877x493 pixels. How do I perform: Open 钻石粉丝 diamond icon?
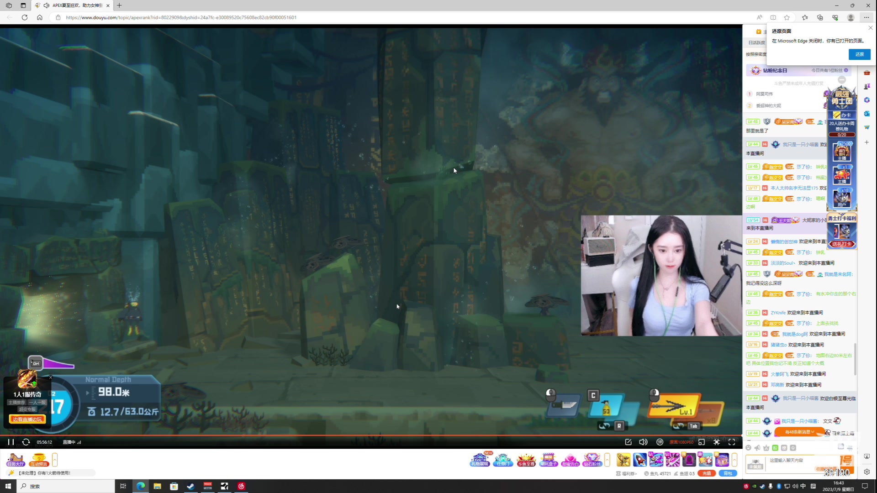(592, 460)
